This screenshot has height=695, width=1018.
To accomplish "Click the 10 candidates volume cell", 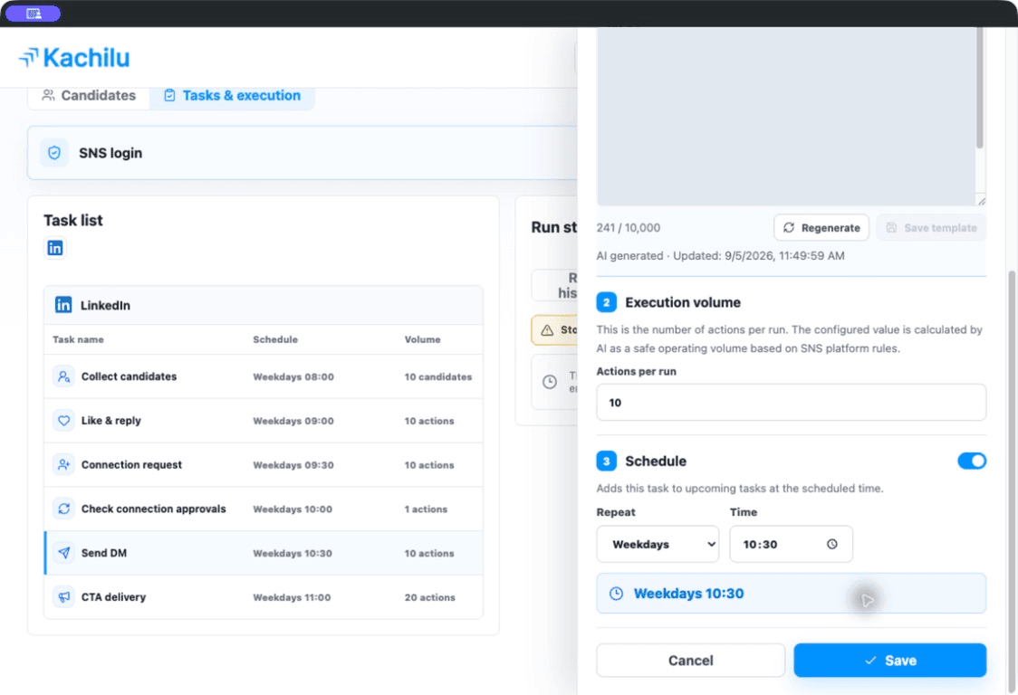I will pos(438,377).
